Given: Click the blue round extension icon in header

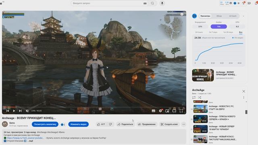Looking at the screenshot, I should pyautogui.click(x=235, y=3).
